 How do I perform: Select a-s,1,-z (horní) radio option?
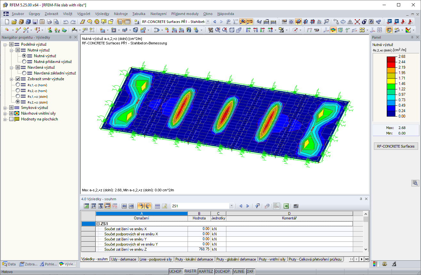18,85
